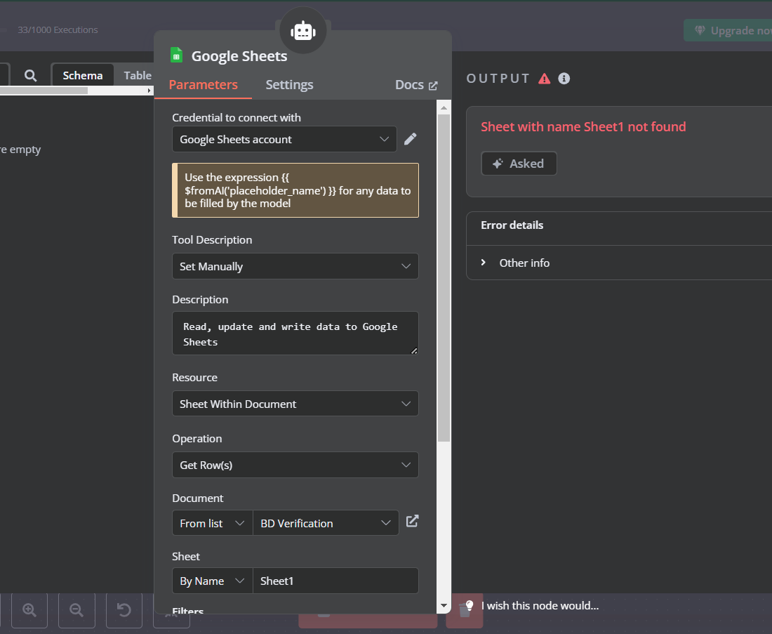Open the Resource Sheet Within Document dropdown
Image resolution: width=772 pixels, height=634 pixels.
tap(295, 404)
